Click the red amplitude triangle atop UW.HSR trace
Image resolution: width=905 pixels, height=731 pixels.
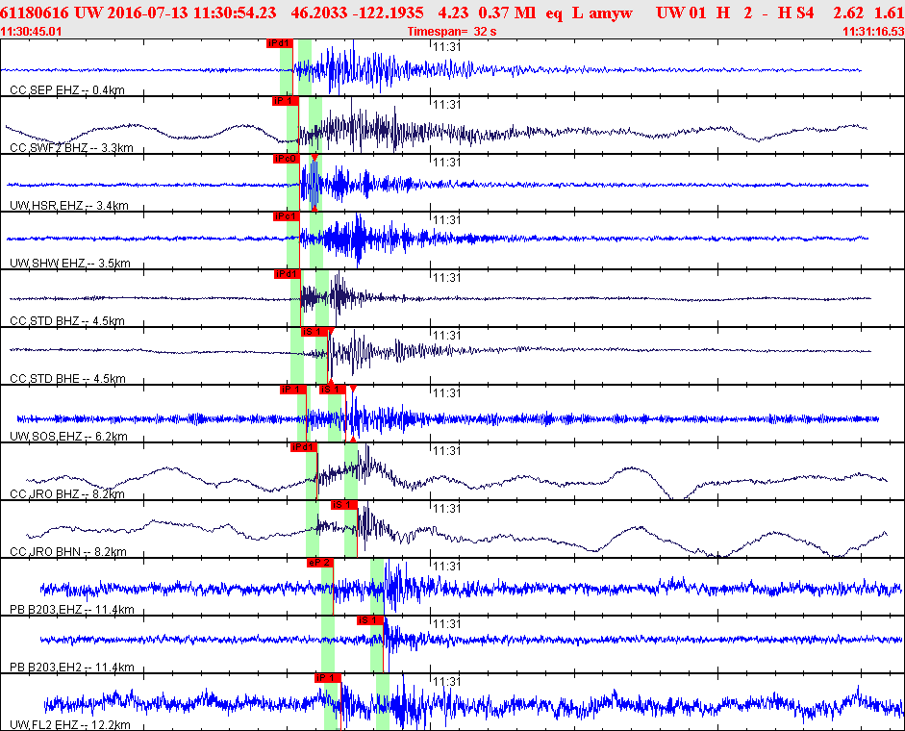(x=314, y=158)
